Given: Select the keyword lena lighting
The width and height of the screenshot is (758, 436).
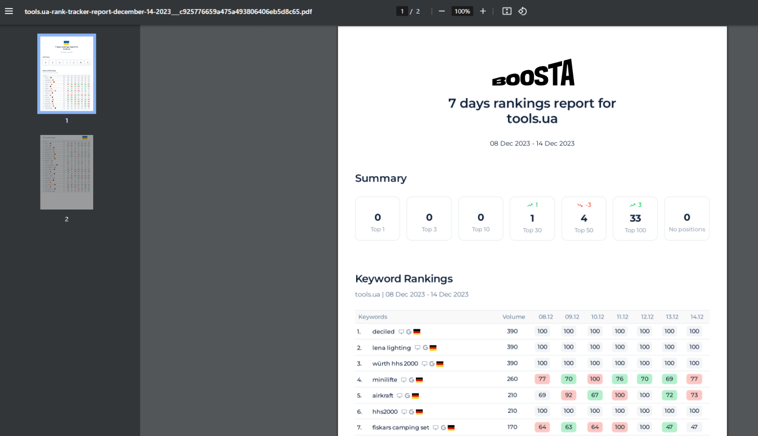Looking at the screenshot, I should tap(392, 347).
